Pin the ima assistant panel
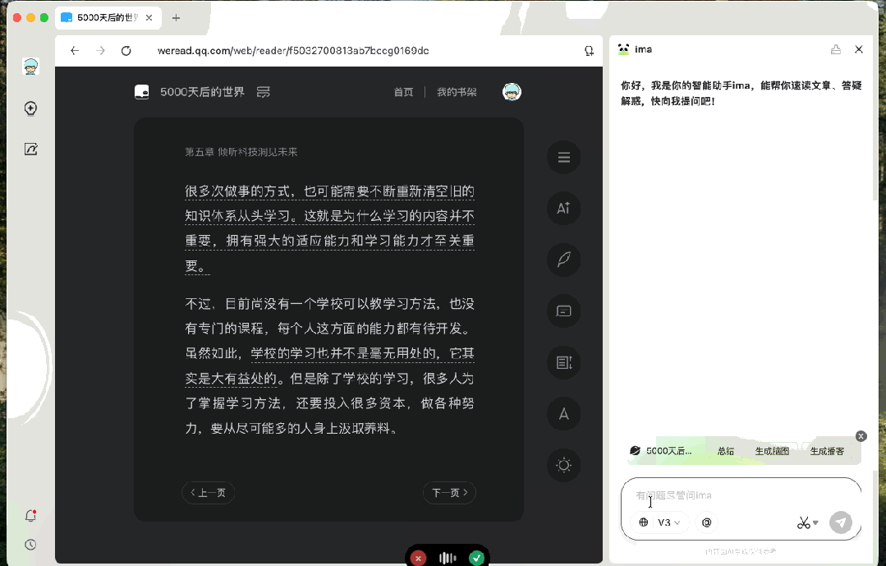Screen dimensions: 886x566 (x=836, y=49)
